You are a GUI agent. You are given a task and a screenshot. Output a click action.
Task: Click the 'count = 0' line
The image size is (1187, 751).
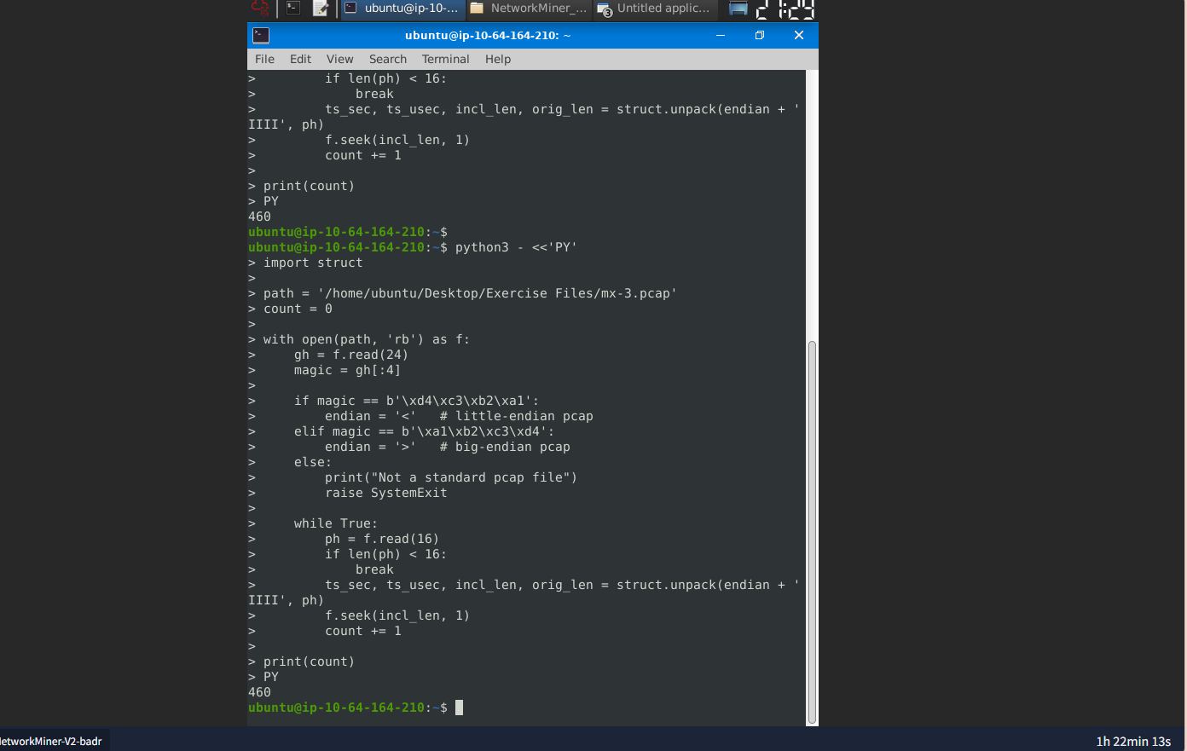pyautogui.click(x=298, y=309)
